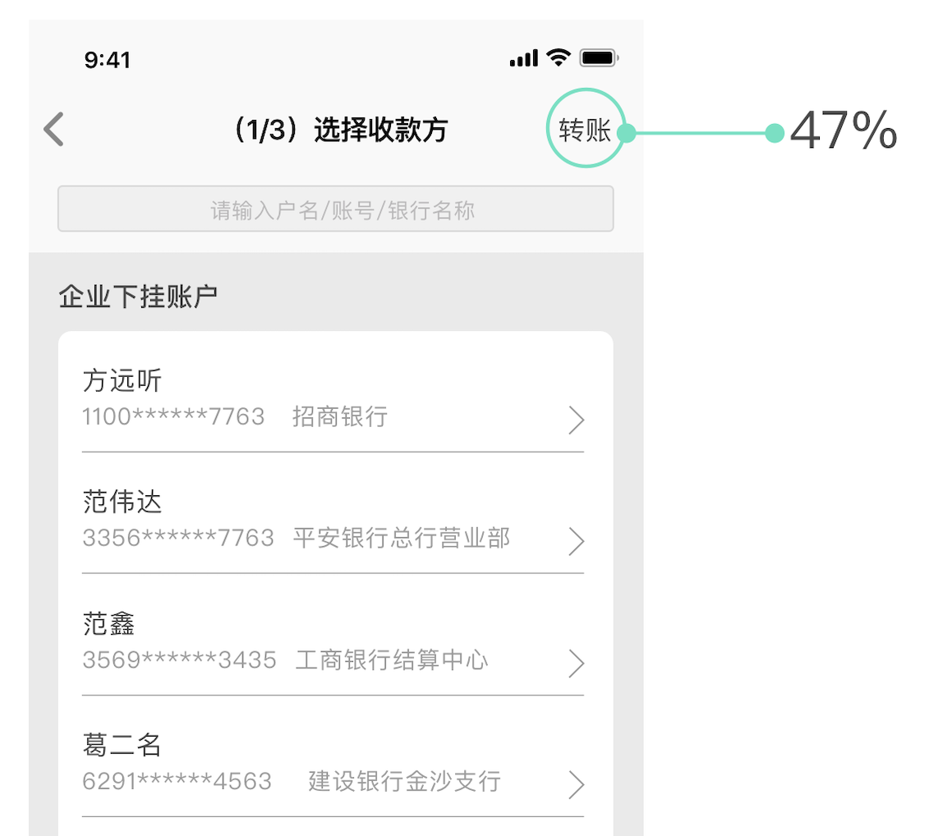Pick the payee name 葛二名
This screenshot has height=836, width=938.
coord(123,745)
